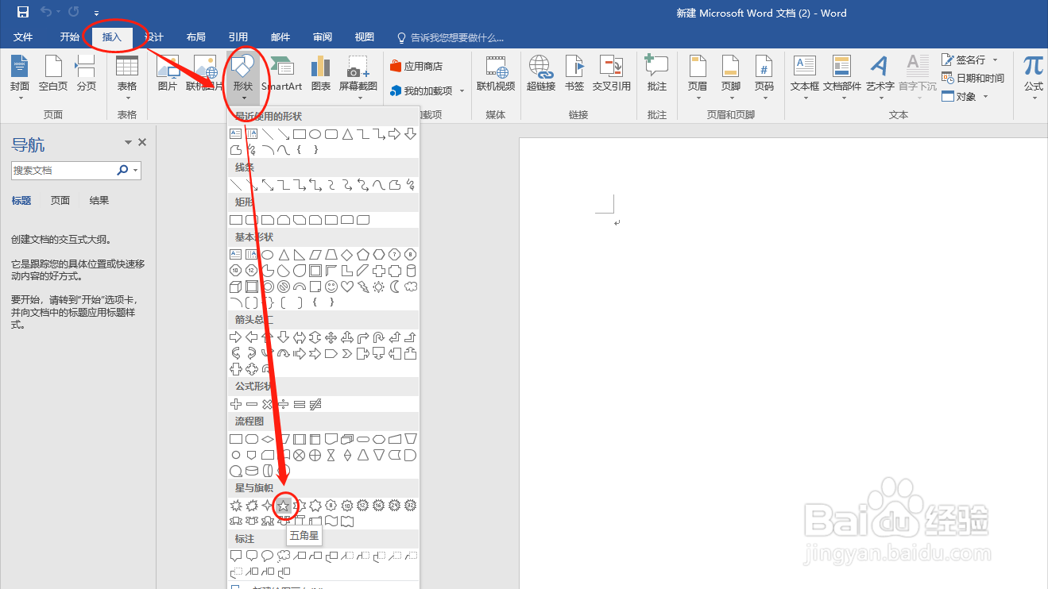This screenshot has width=1048, height=589.
Task: Open the 应用商店 store add-ins
Action: click(x=416, y=67)
